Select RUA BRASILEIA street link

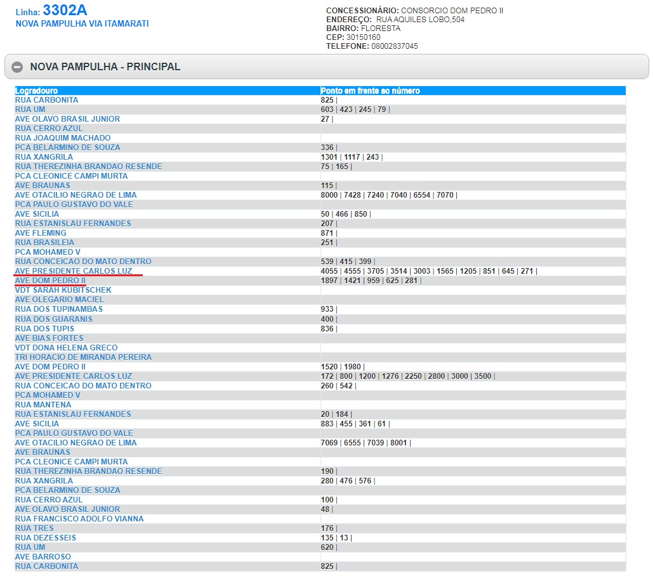[x=44, y=243]
